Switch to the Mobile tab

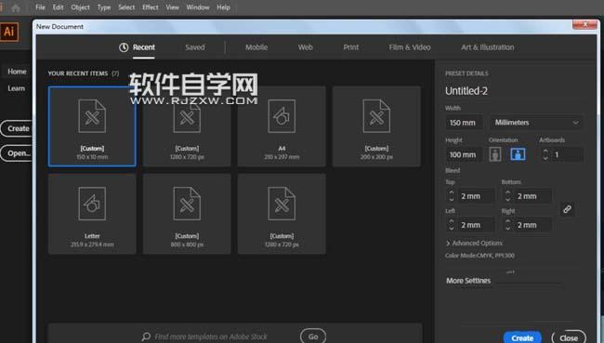click(x=256, y=47)
